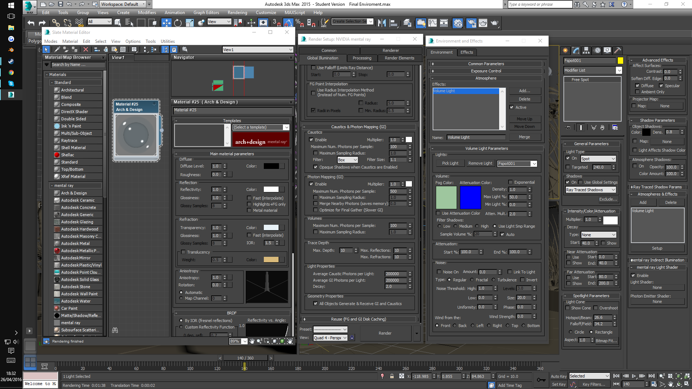
Task: Click the Fog Color swatch
Action: (x=446, y=197)
